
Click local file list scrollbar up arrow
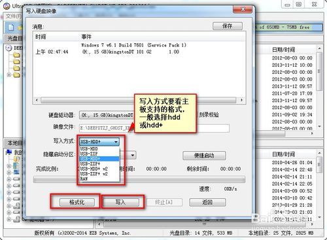(x=319, y=153)
